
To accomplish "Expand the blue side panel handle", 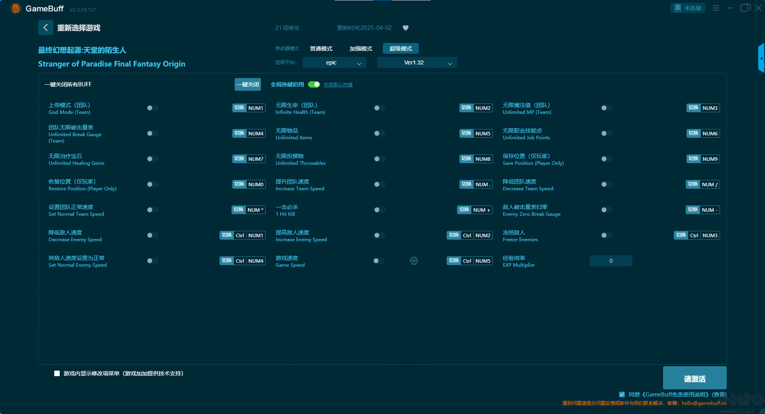I will pyautogui.click(x=761, y=58).
